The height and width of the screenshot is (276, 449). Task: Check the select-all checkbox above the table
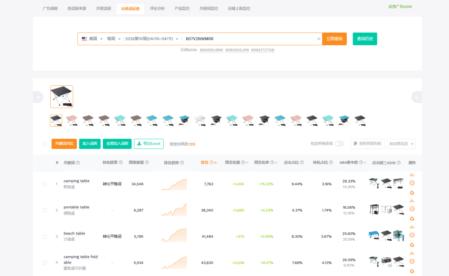coord(44,144)
